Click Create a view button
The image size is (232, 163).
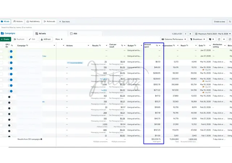point(219,22)
